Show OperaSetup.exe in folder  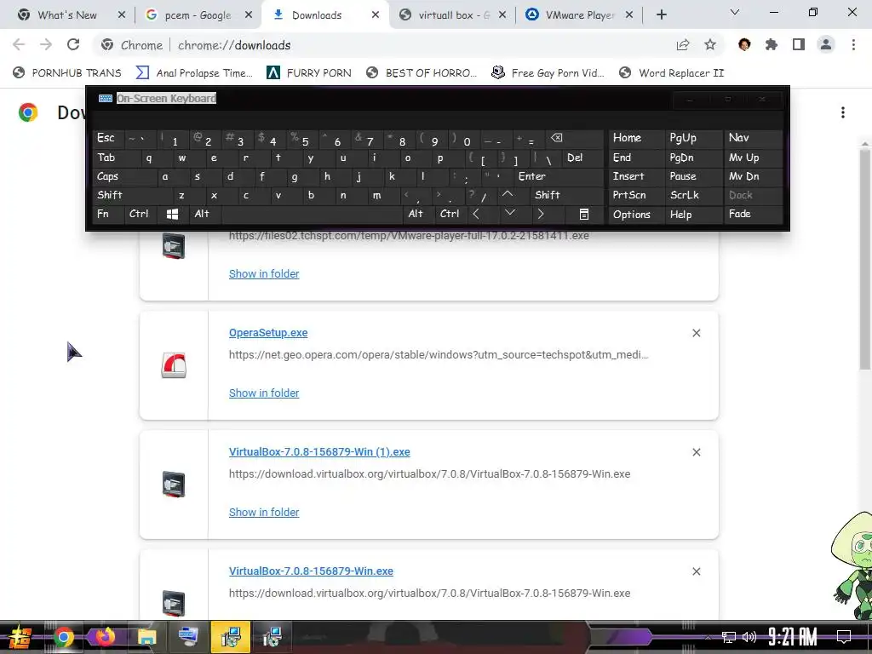(264, 393)
